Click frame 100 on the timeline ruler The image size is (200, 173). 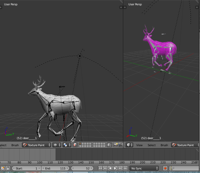[40, 162]
